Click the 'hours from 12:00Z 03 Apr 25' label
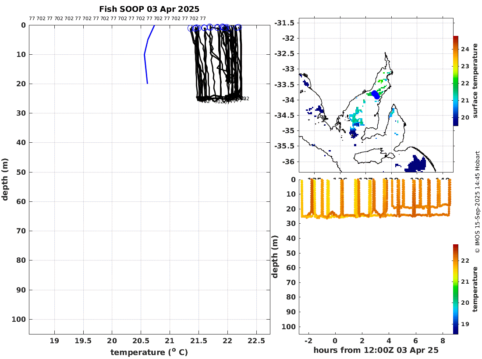The image size is (482, 359). click(x=376, y=350)
